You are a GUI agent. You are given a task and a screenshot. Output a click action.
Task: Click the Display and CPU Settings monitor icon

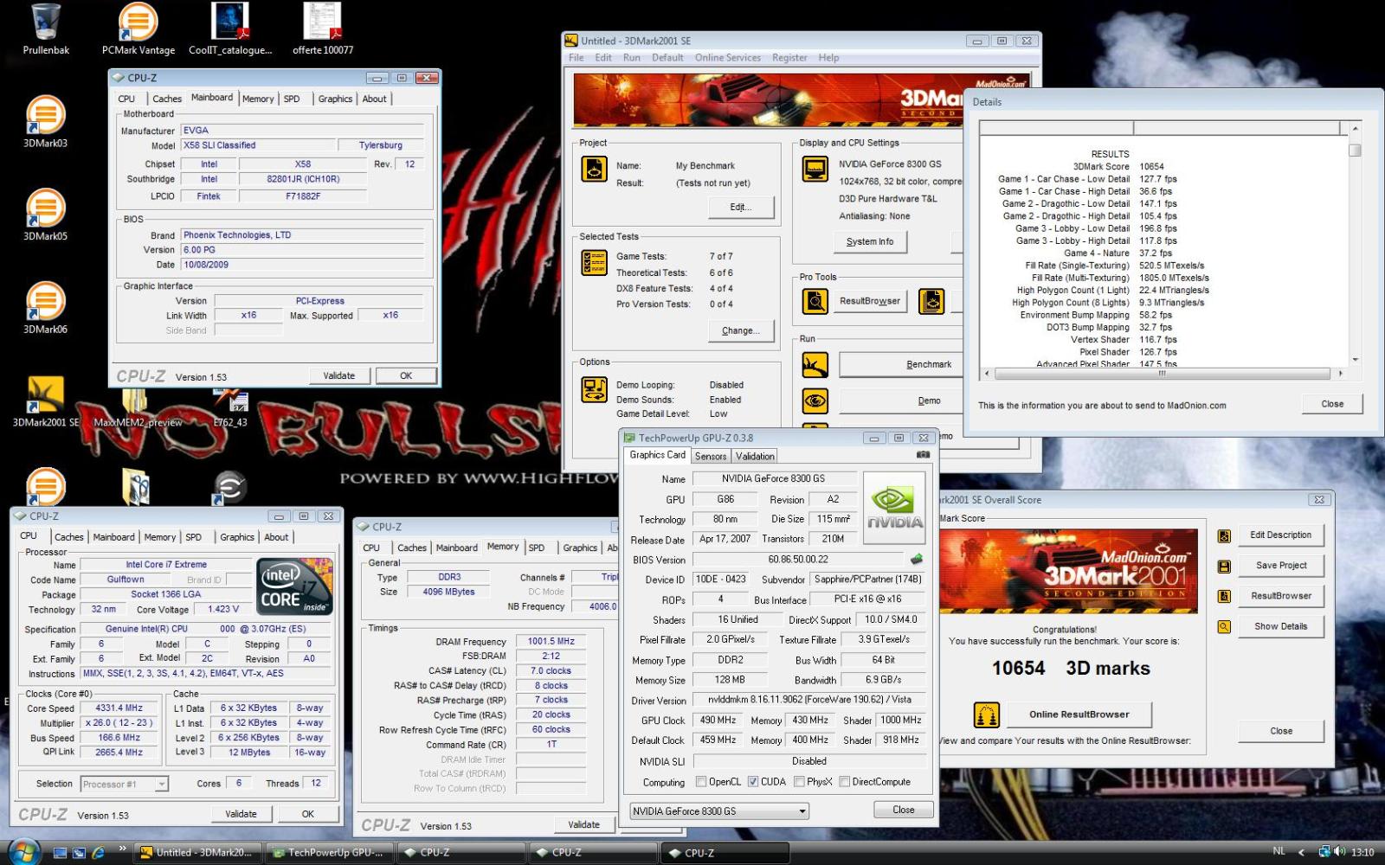pos(815,169)
